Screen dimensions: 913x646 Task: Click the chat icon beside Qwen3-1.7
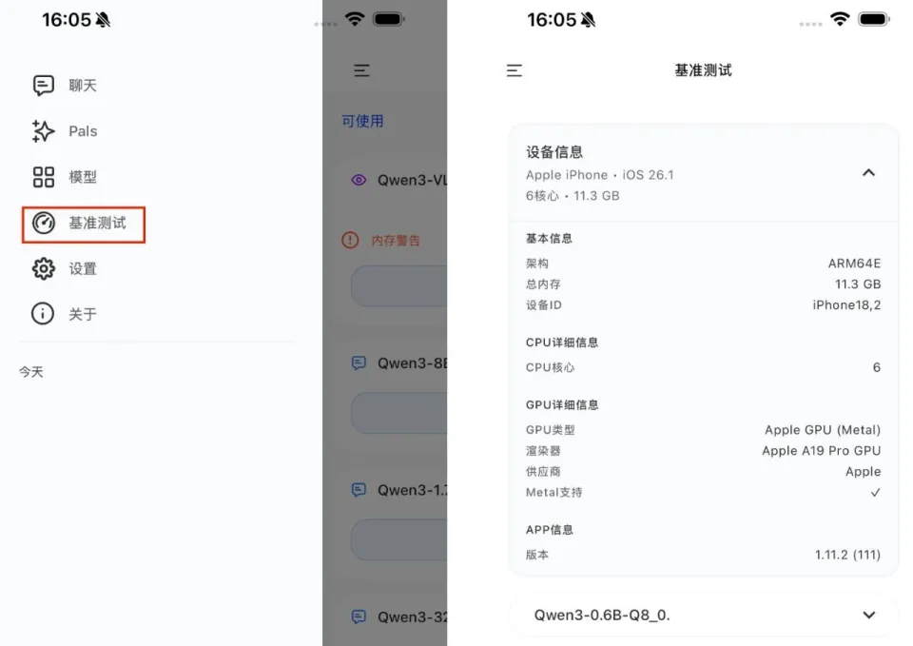(x=359, y=490)
